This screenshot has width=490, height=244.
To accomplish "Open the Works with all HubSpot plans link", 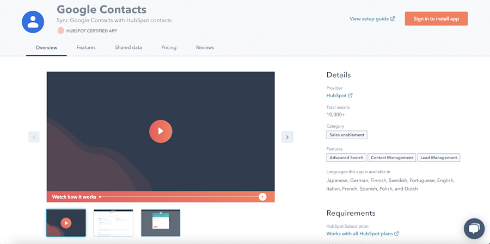I will coord(363,233).
